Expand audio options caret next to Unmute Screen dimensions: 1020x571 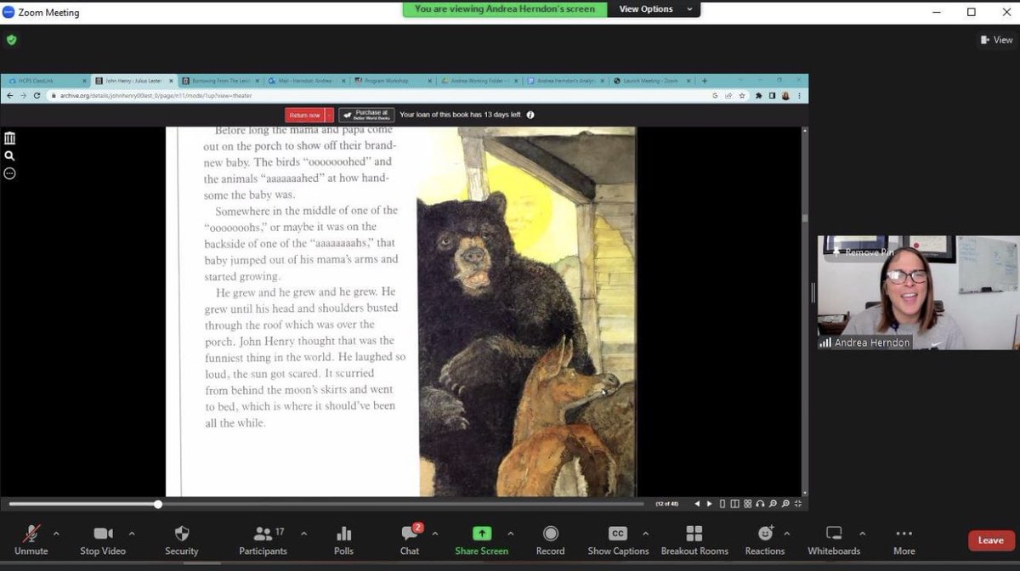coord(56,534)
